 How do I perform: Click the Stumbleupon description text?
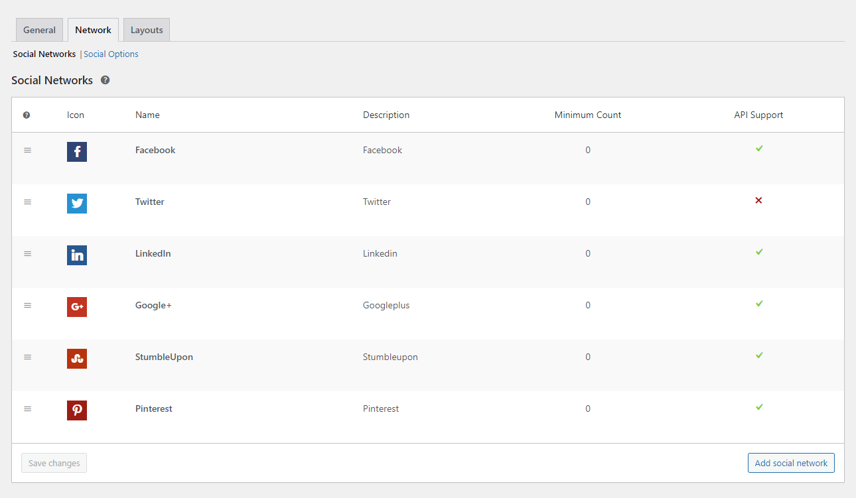tap(390, 357)
